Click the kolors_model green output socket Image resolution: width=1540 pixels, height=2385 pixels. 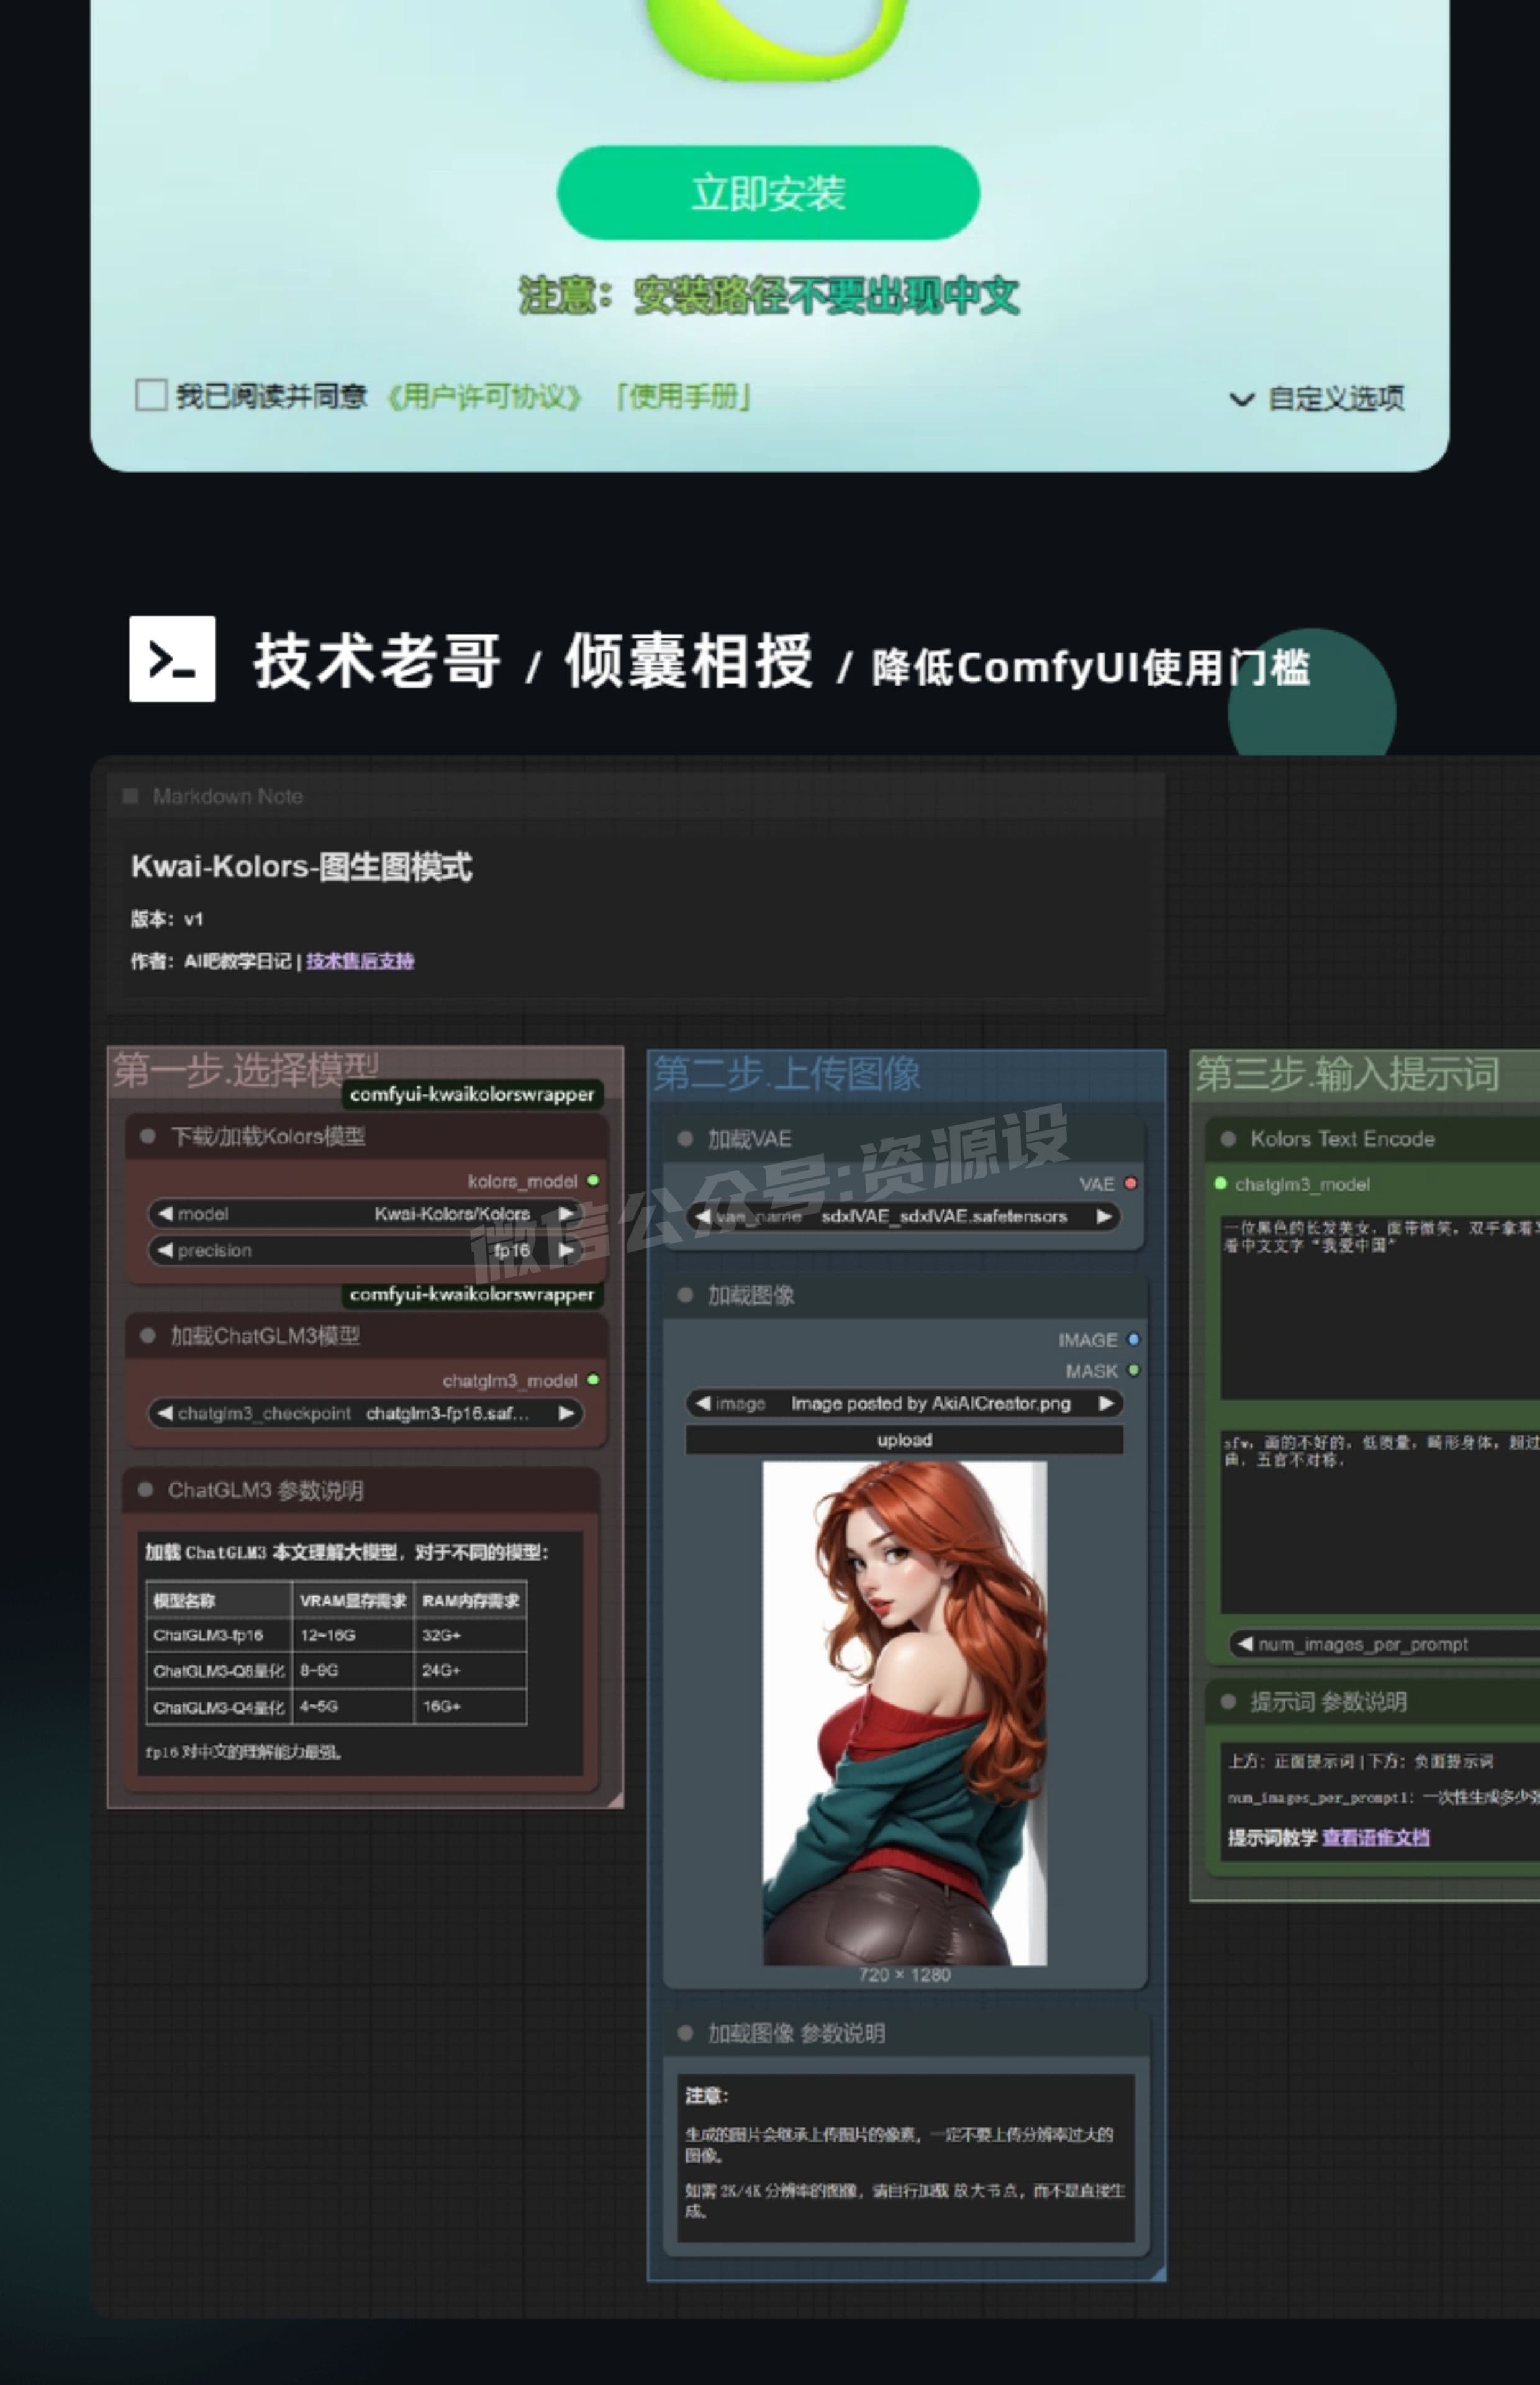tap(593, 1181)
